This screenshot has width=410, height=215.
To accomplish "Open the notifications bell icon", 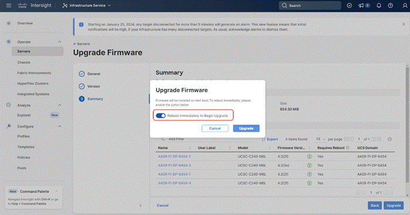I will pyautogui.click(x=379, y=5).
